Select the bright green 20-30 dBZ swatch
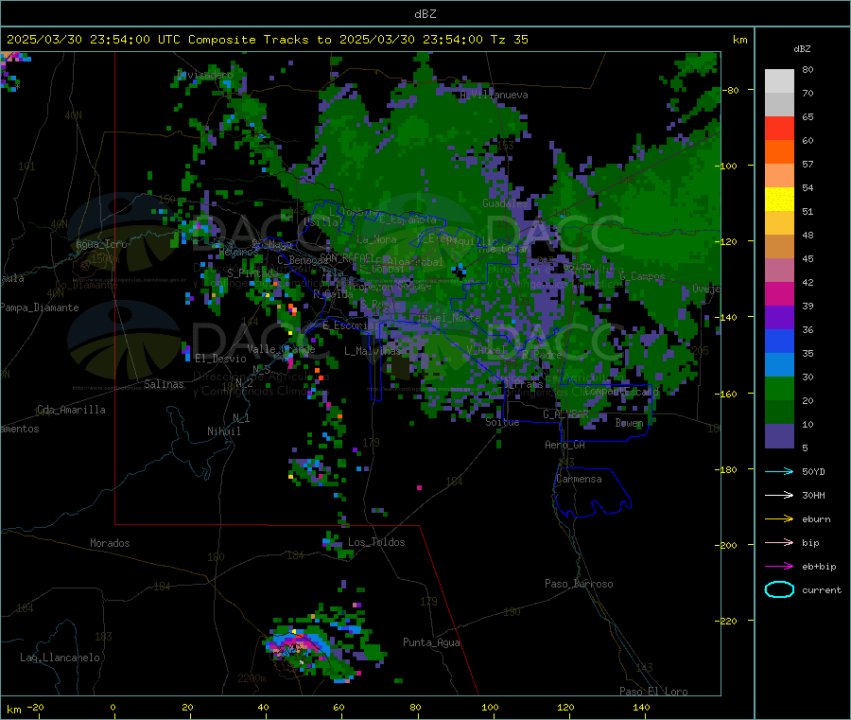This screenshot has height=720, width=851. pyautogui.click(x=779, y=388)
